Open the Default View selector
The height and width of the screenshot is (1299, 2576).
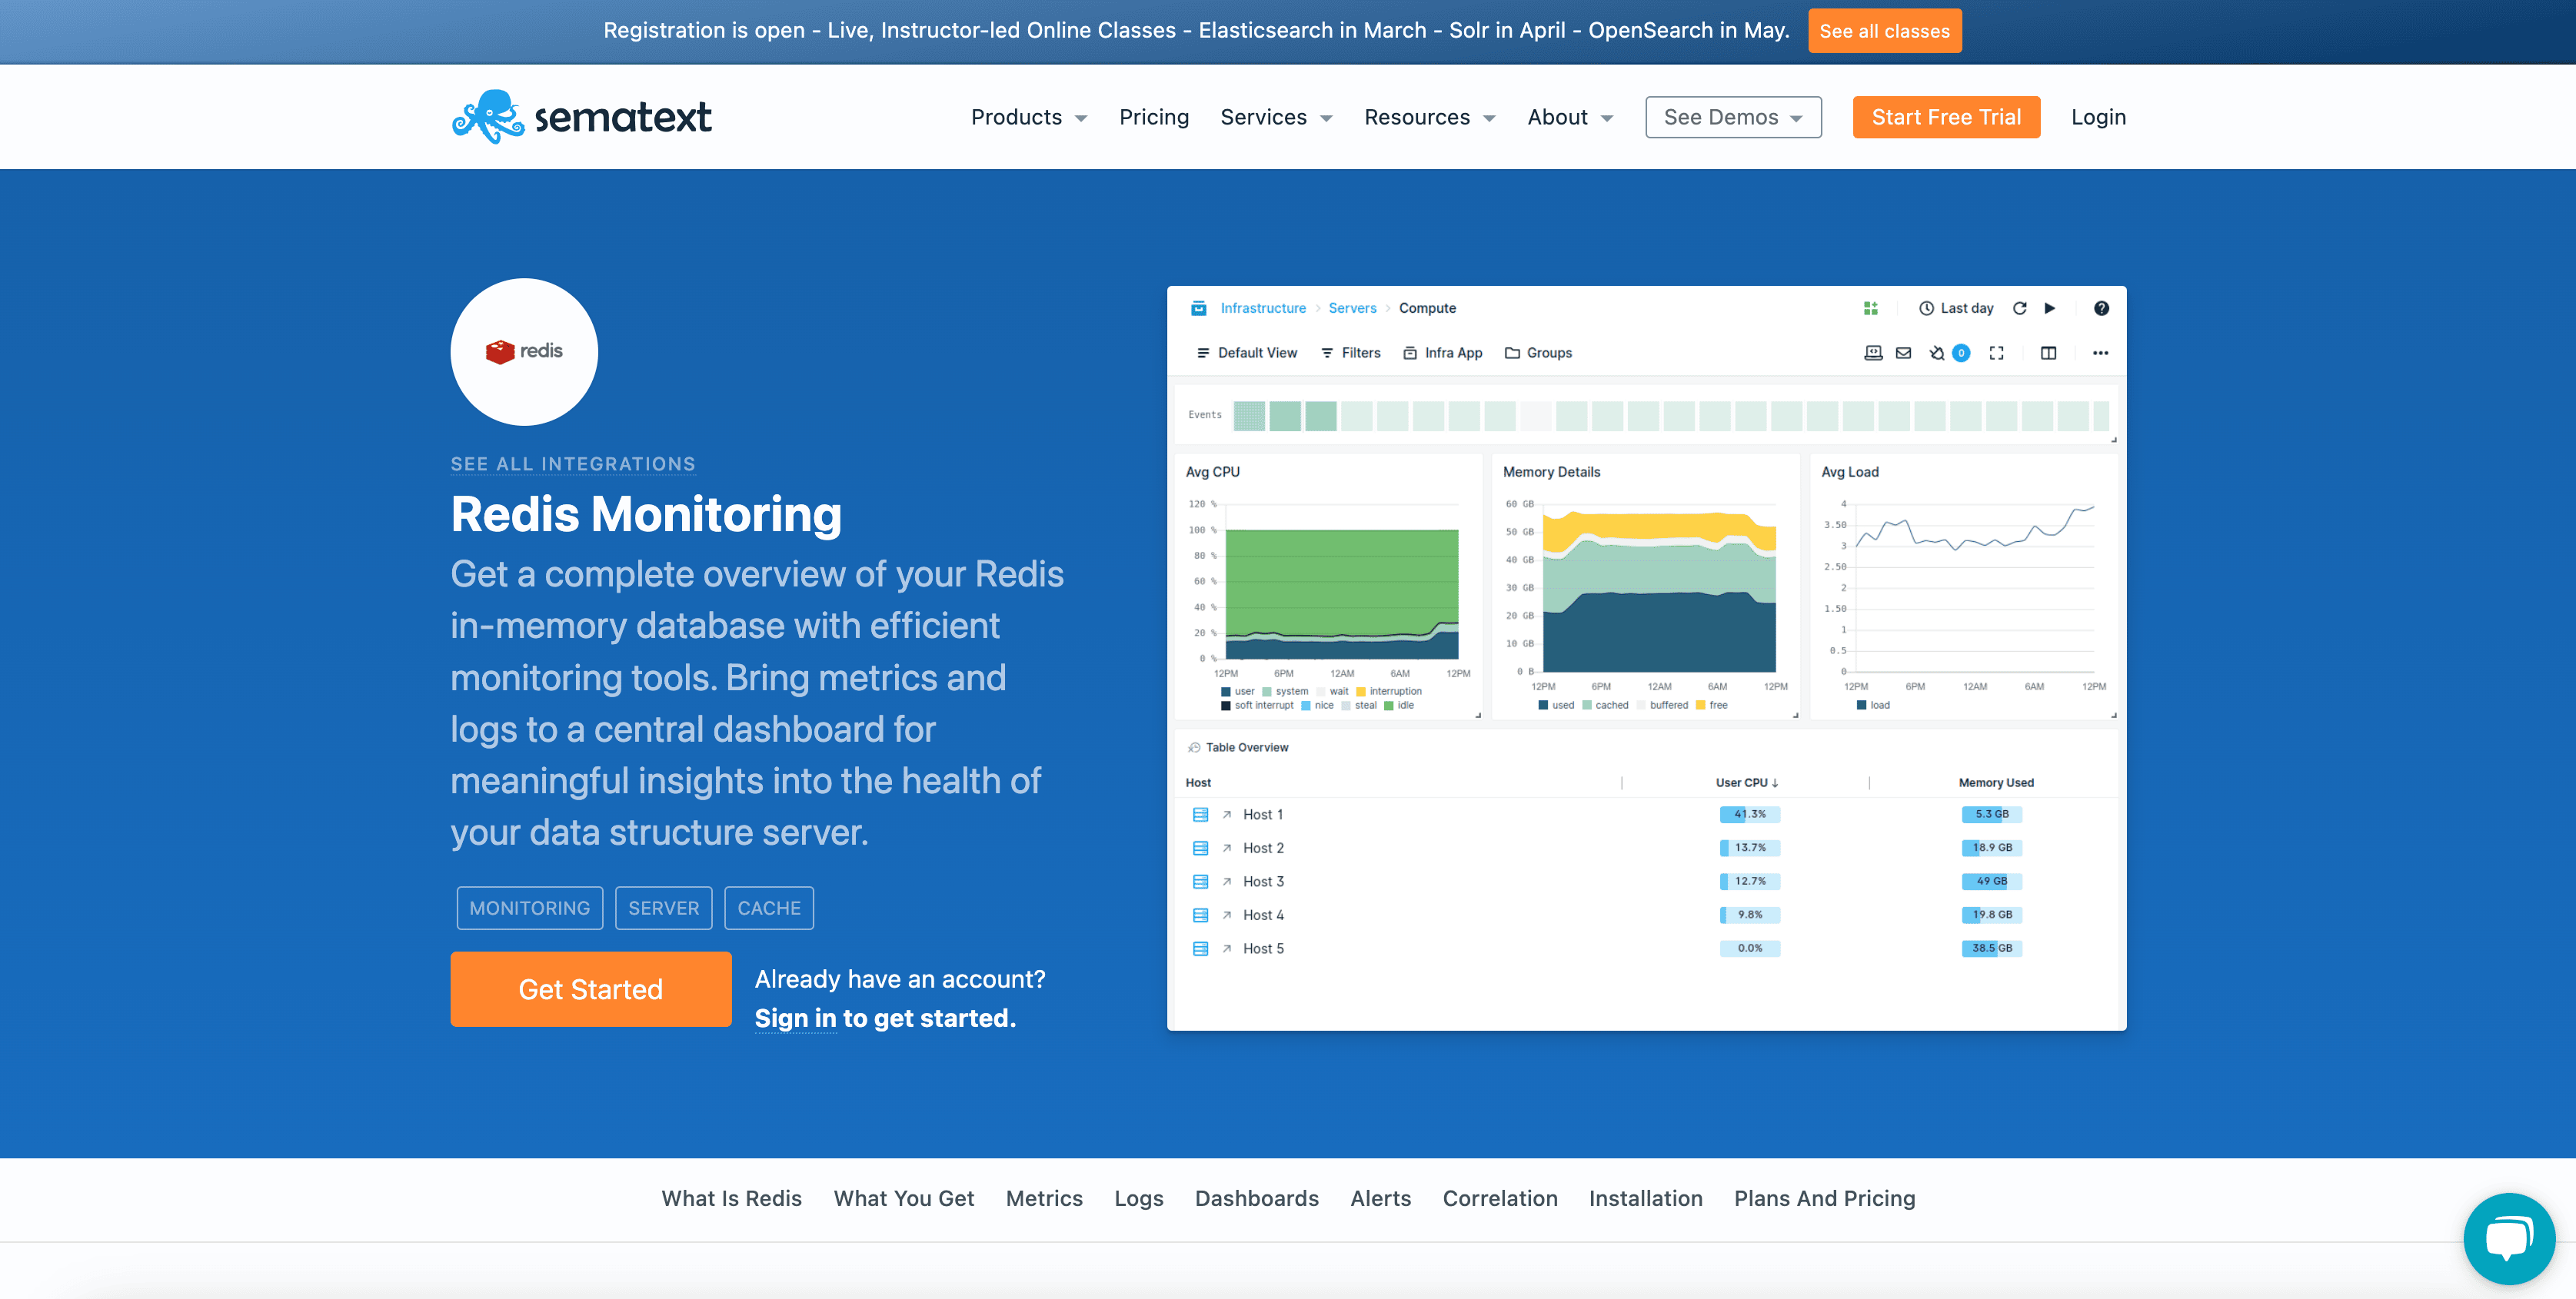pos(1246,353)
